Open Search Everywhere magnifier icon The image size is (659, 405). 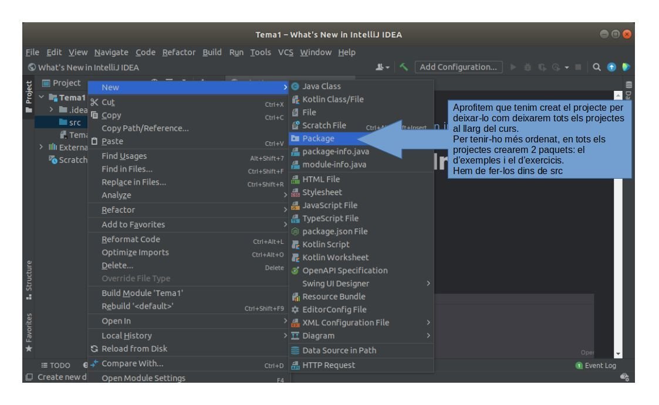point(596,67)
